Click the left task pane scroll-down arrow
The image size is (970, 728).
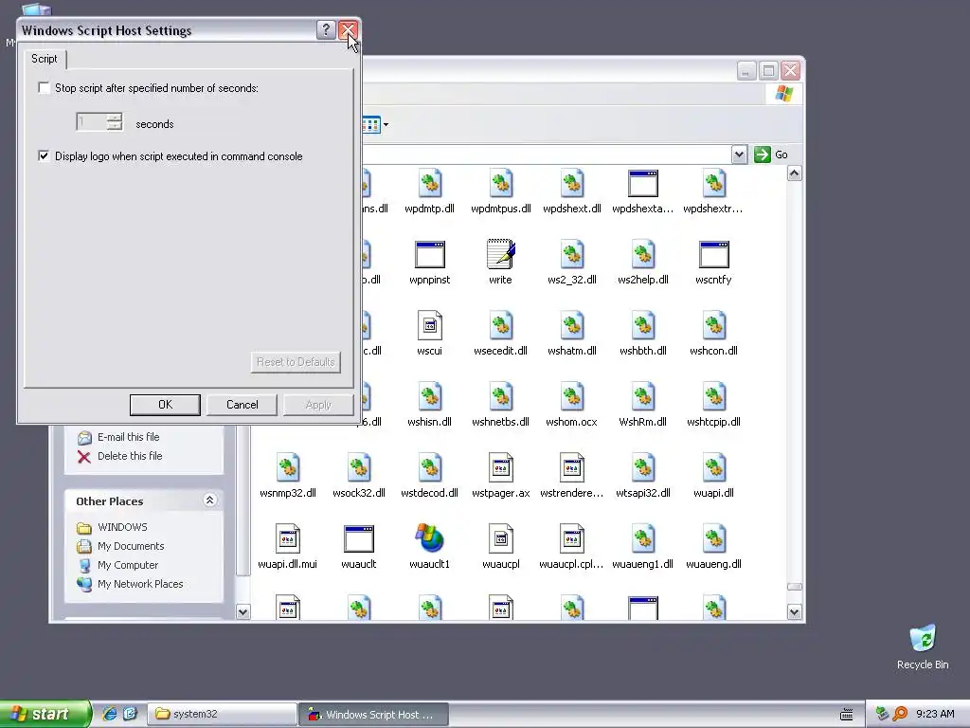(x=243, y=612)
